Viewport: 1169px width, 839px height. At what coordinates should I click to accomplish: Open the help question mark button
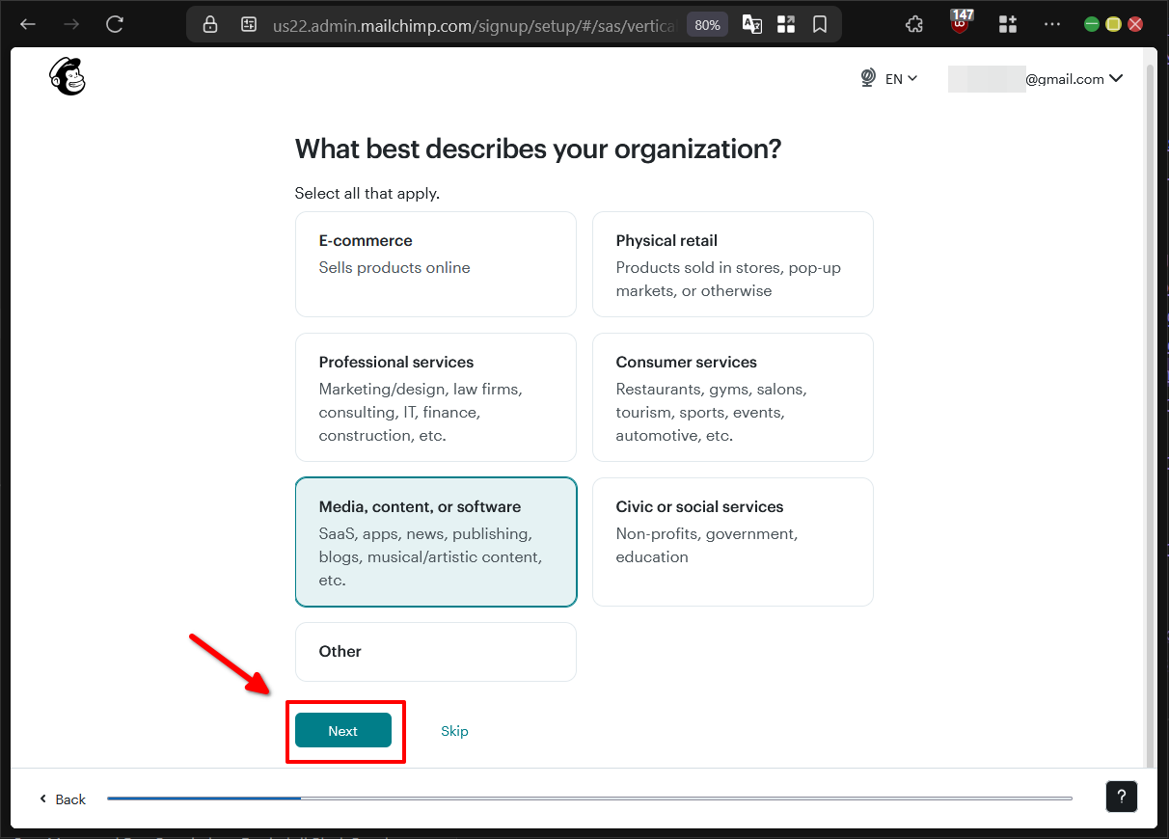tap(1121, 797)
